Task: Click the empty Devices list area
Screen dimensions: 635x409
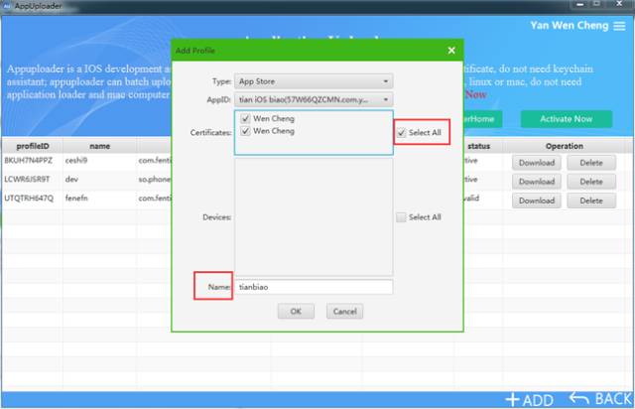Action: coord(314,217)
